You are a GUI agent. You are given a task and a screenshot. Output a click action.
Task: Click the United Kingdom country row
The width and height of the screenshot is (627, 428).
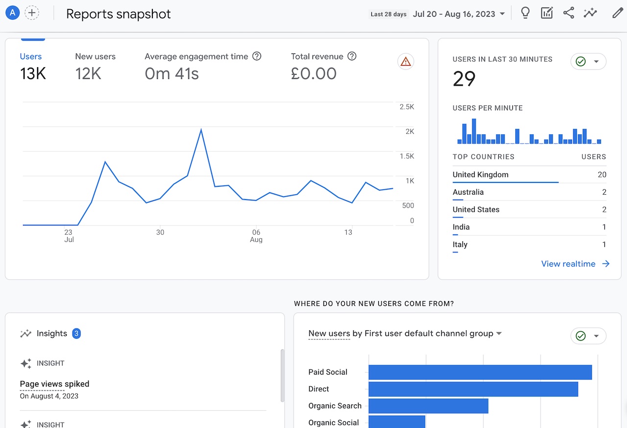530,175
